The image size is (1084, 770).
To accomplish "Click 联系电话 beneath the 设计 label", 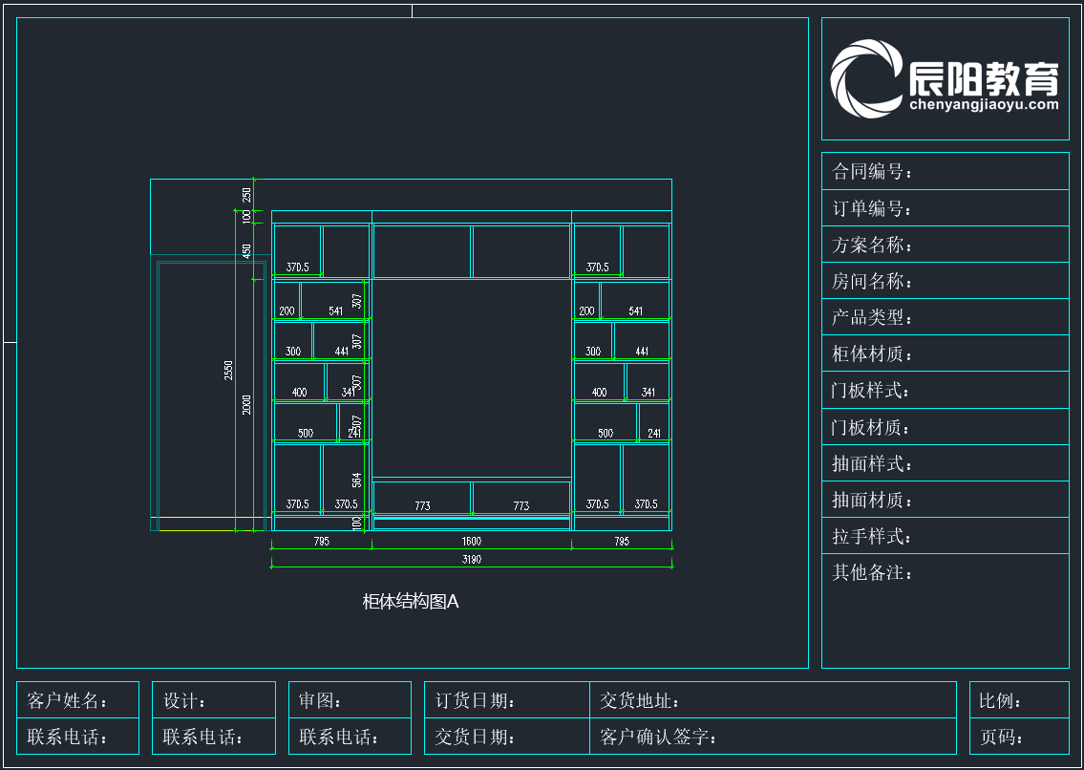I will coord(202,737).
